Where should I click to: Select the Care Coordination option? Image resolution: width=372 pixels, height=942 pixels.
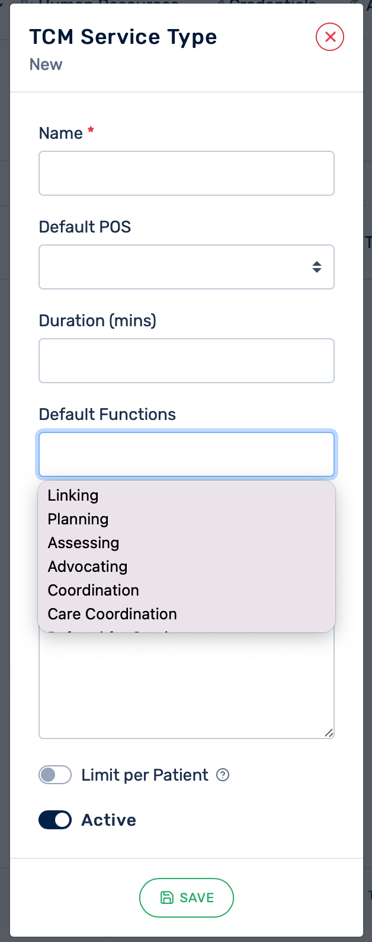click(113, 614)
